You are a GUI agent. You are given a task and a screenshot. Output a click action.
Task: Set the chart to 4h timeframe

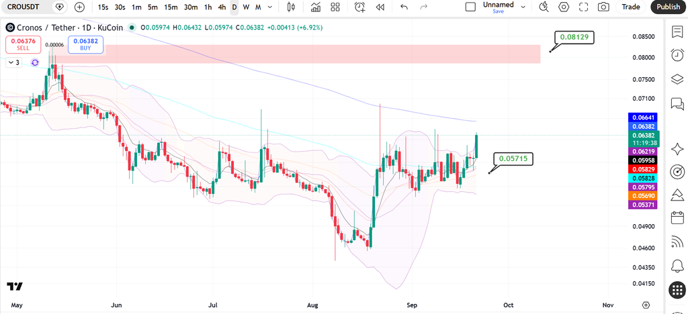pos(222,7)
